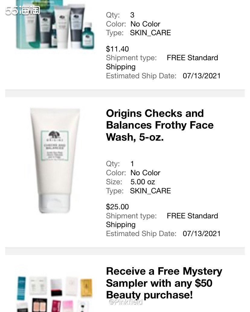This screenshot has height=312, width=250.
Task: Open Receive a Free Mystery Sampler offer title
Action: point(164,283)
